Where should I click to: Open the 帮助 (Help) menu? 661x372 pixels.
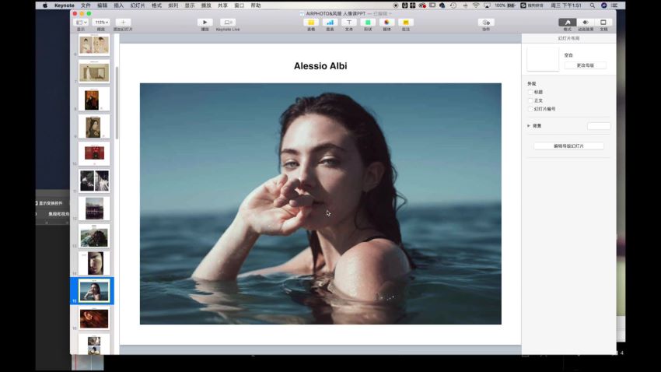(x=256, y=5)
